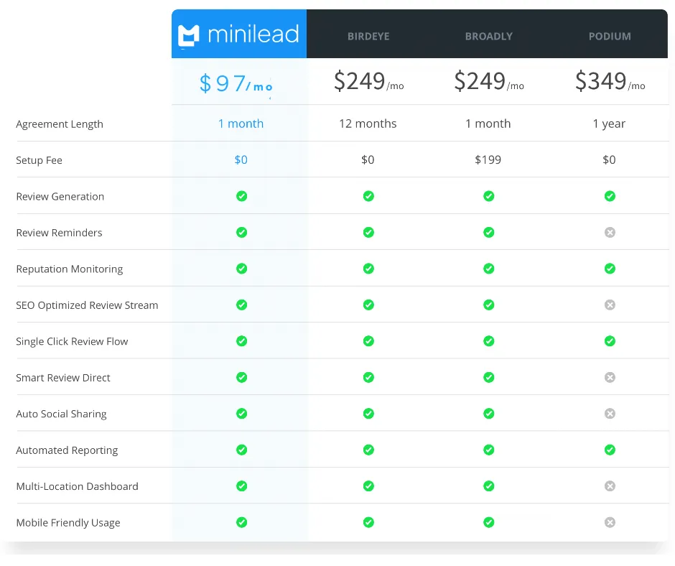
Task: Click Birdeye's $249/mo price
Action: click(368, 81)
